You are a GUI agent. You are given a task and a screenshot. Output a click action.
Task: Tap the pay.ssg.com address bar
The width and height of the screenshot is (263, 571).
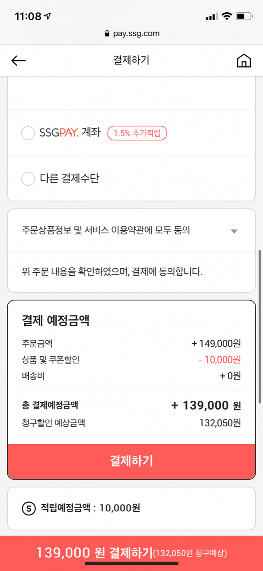coord(132,34)
